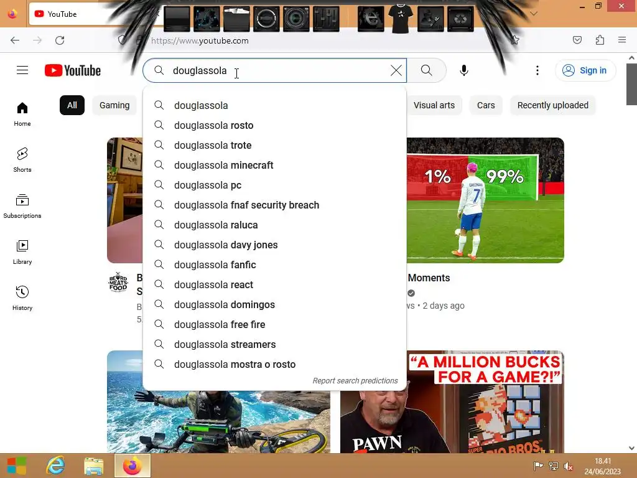Select the Visual arts filter chip
Viewport: 637px width, 478px height.
pos(434,105)
